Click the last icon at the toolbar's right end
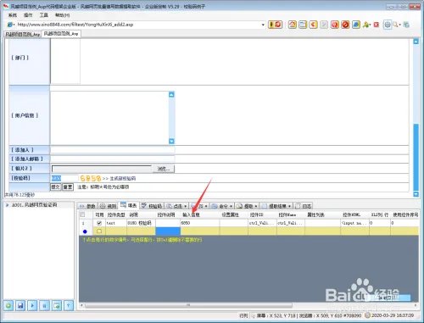This screenshot has height=323, width=424. 406,25
